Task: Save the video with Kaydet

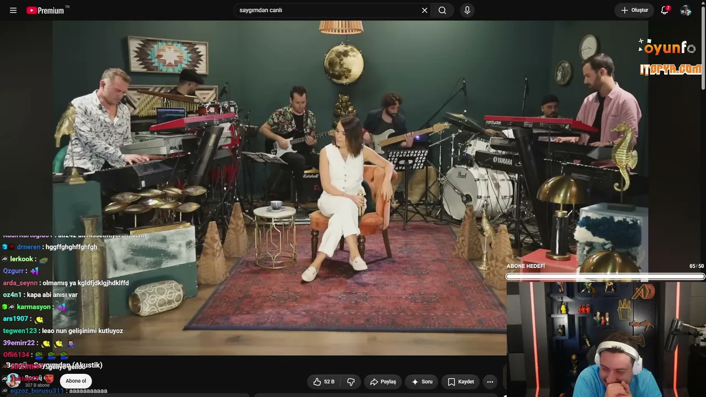Action: tap(461, 382)
